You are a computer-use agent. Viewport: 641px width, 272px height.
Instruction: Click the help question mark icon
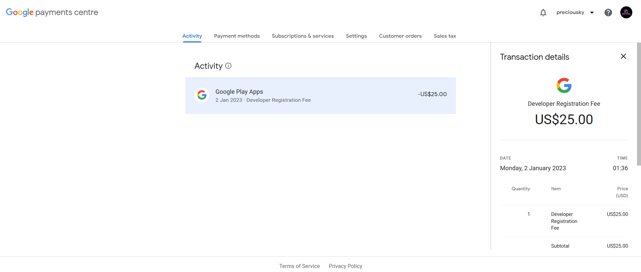click(x=608, y=13)
